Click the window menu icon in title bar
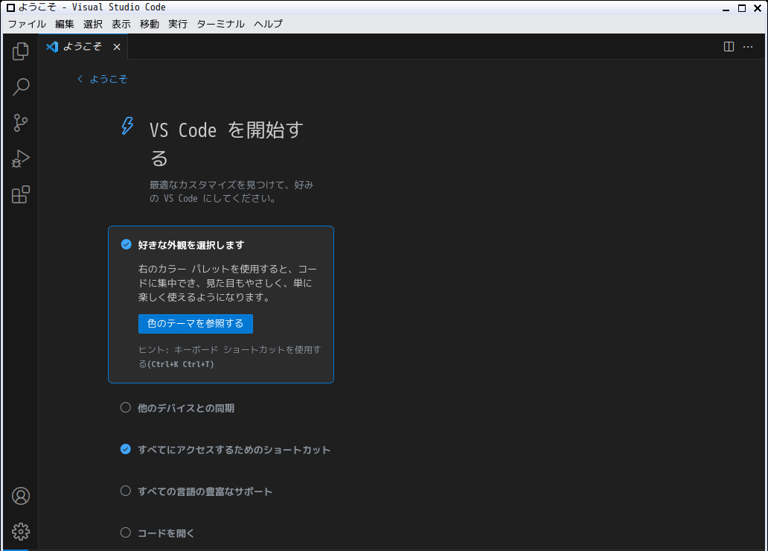Viewport: 768px width, 551px height. coord(10,8)
